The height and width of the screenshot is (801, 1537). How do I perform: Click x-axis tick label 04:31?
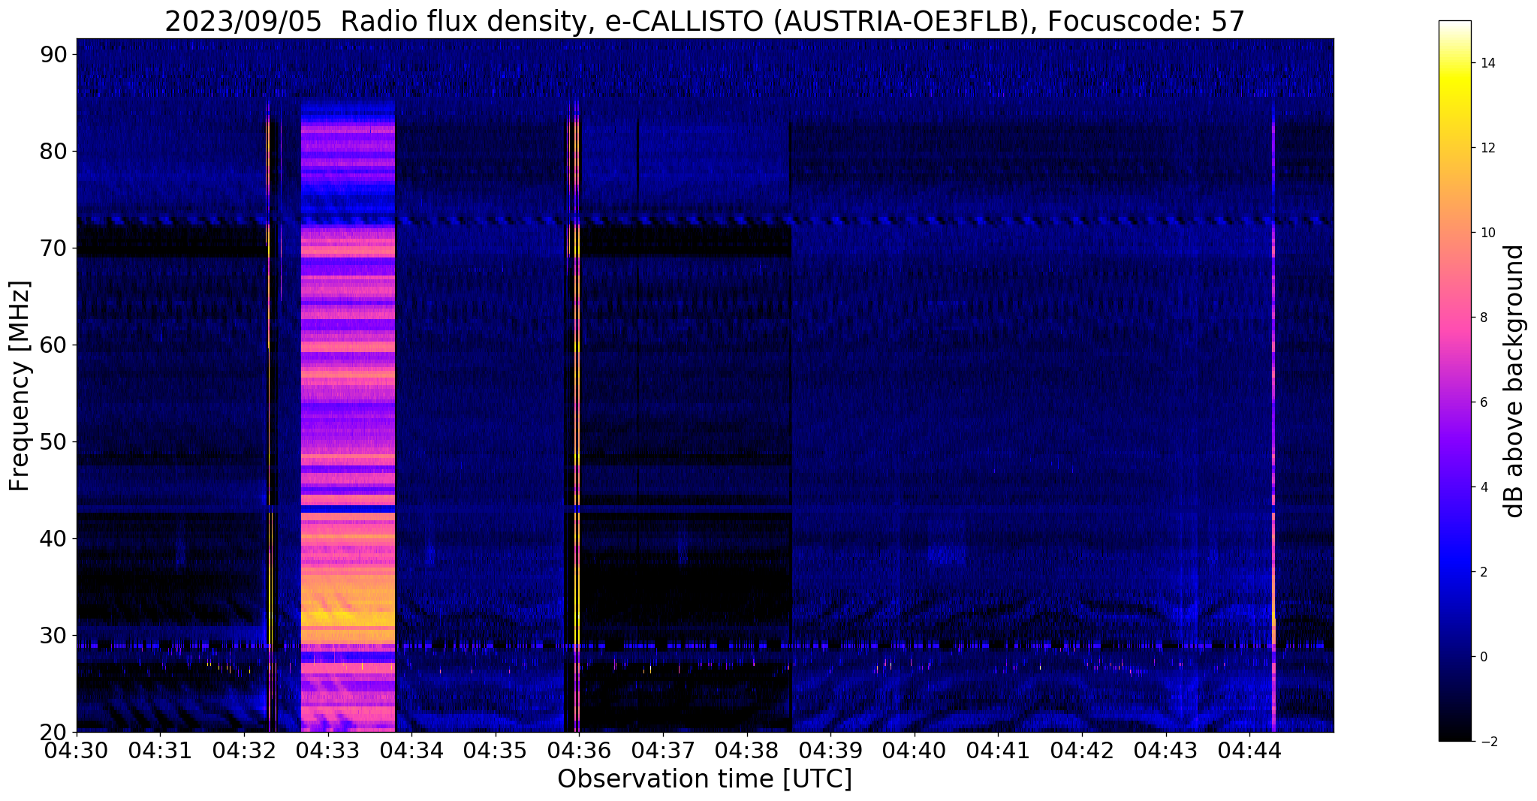[x=160, y=751]
